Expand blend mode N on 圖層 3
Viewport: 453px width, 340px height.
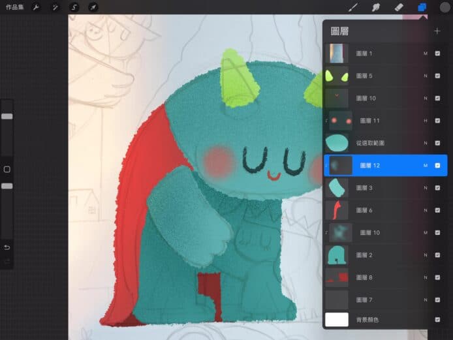pyautogui.click(x=425, y=188)
